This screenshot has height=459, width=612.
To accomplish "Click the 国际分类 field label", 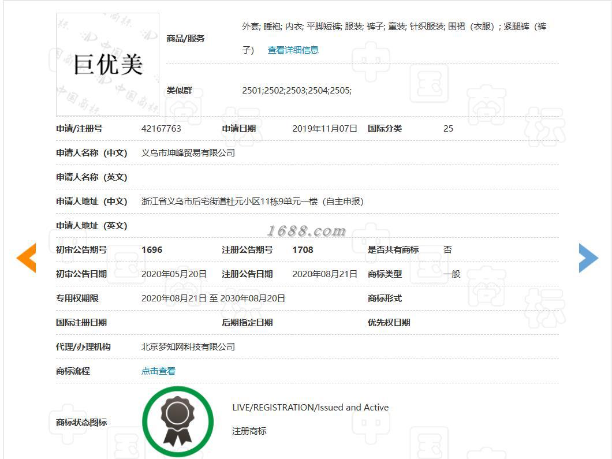I will 385,129.
